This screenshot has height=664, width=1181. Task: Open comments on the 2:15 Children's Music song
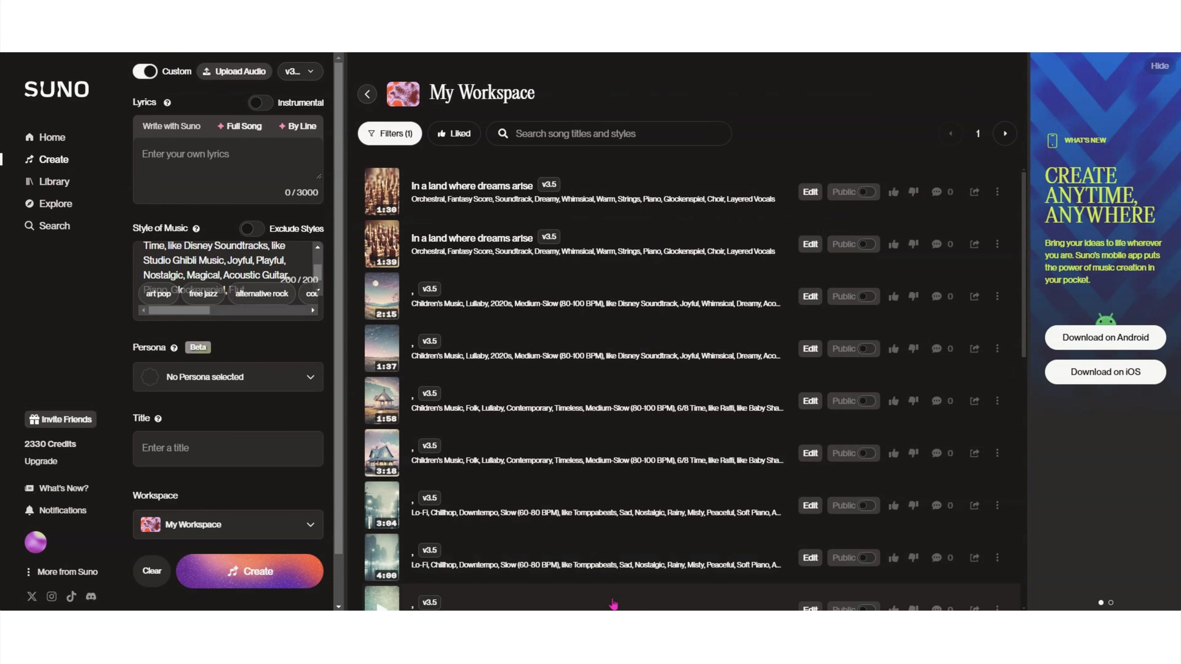click(937, 296)
